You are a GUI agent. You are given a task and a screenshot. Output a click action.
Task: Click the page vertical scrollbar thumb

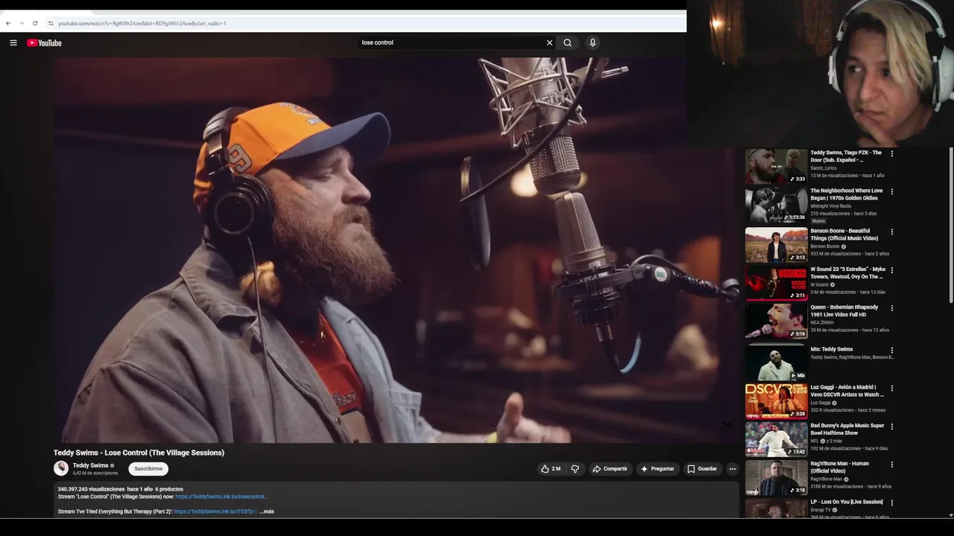950,226
